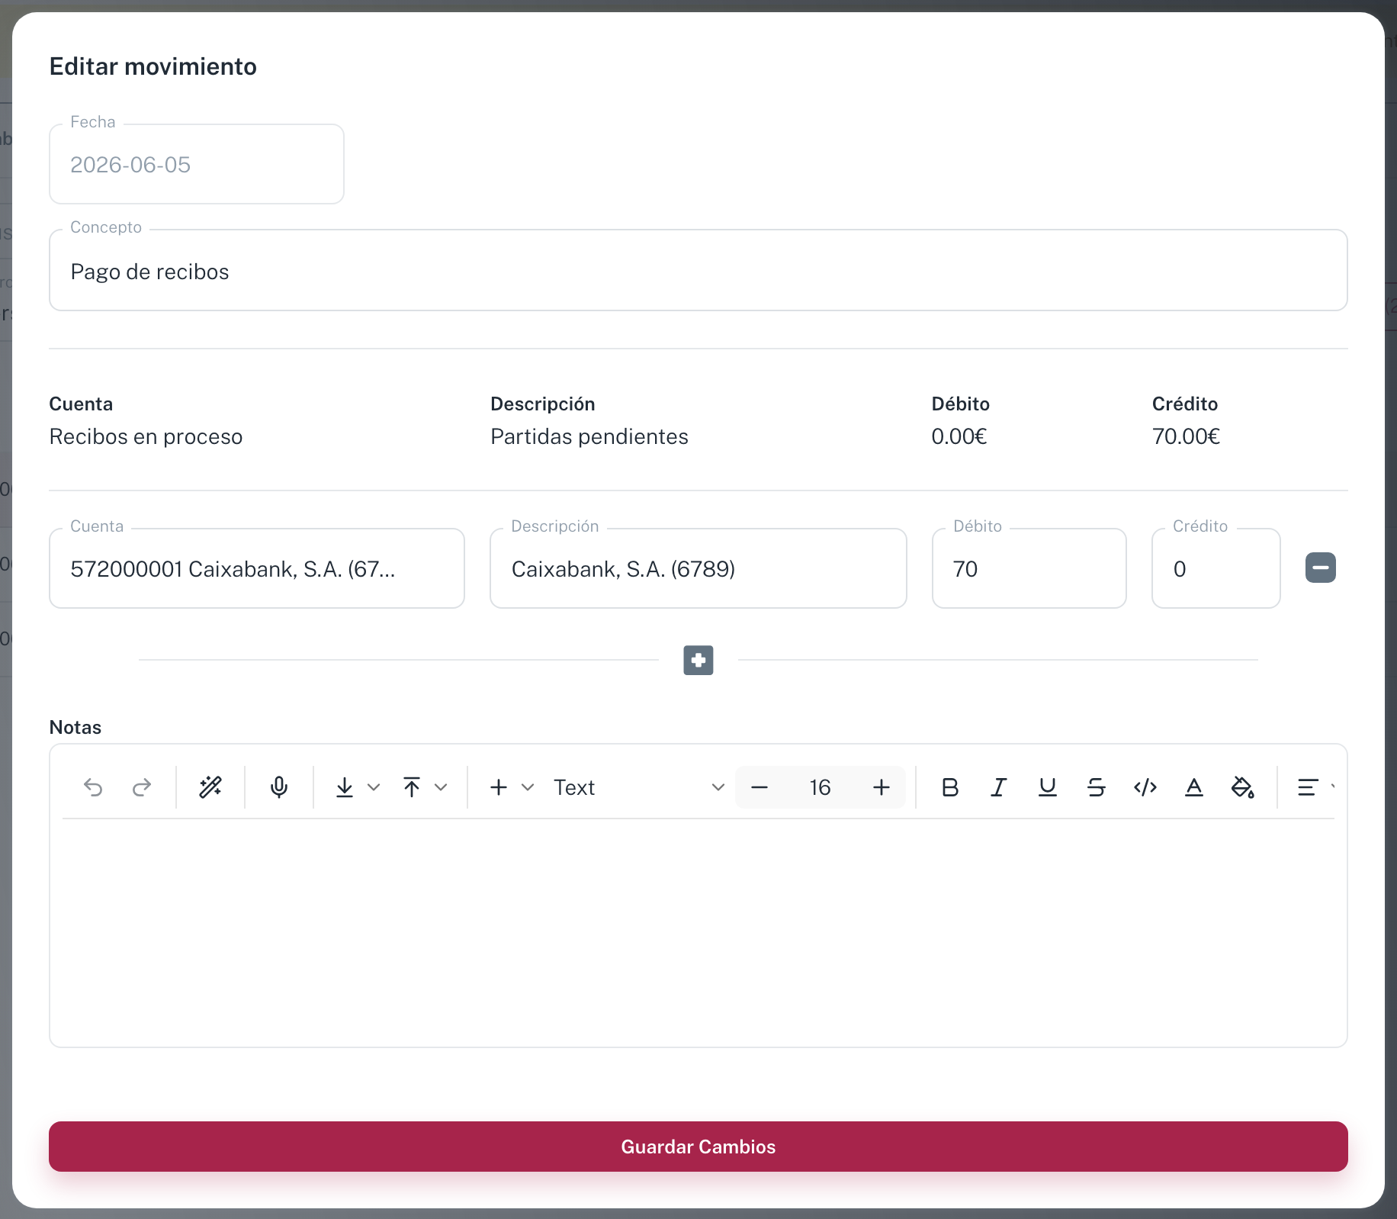
Task: Edit the Concepto field Pago de recibos
Action: 698,270
